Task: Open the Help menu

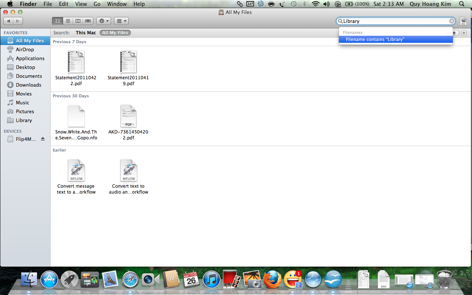Action: pyautogui.click(x=139, y=4)
